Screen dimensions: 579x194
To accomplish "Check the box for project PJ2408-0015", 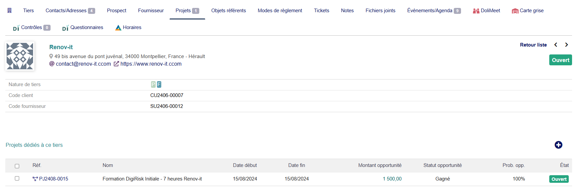I will [x=17, y=178].
